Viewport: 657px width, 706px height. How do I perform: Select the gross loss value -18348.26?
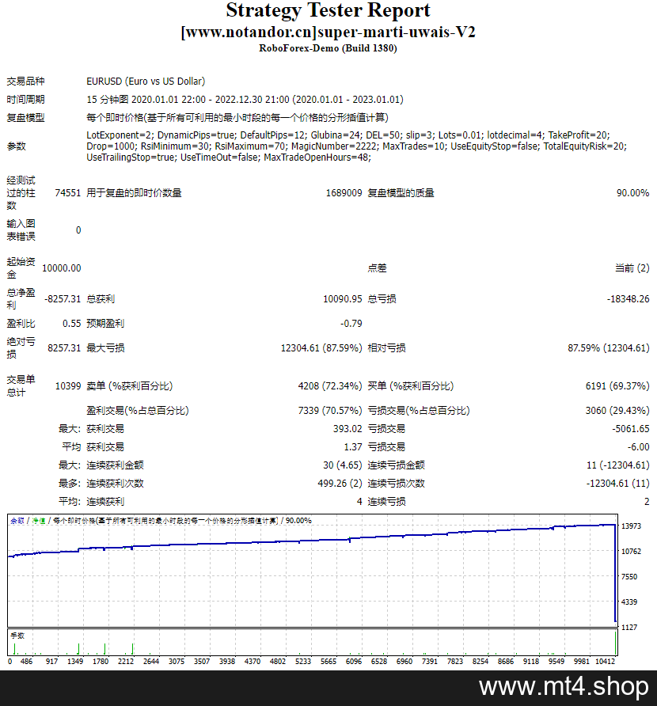click(x=629, y=299)
